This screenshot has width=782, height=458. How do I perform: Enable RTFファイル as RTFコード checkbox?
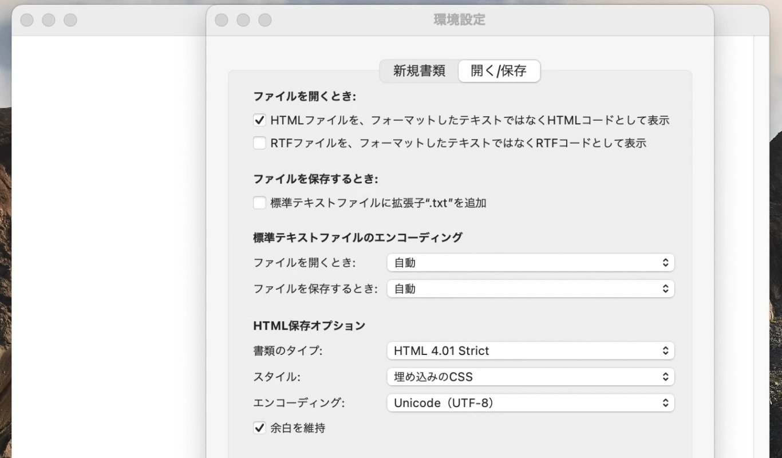(259, 143)
